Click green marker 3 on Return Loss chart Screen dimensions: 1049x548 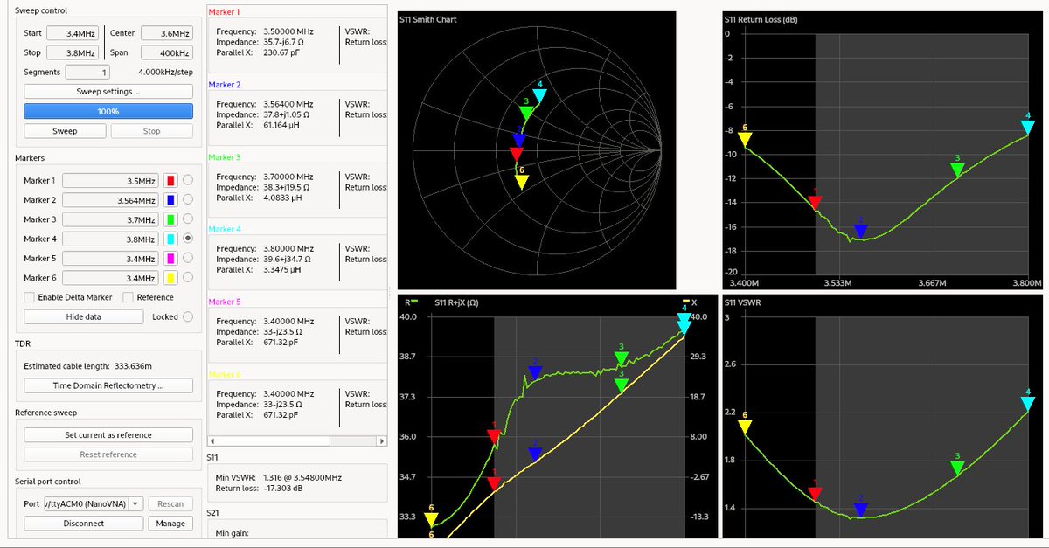957,170
